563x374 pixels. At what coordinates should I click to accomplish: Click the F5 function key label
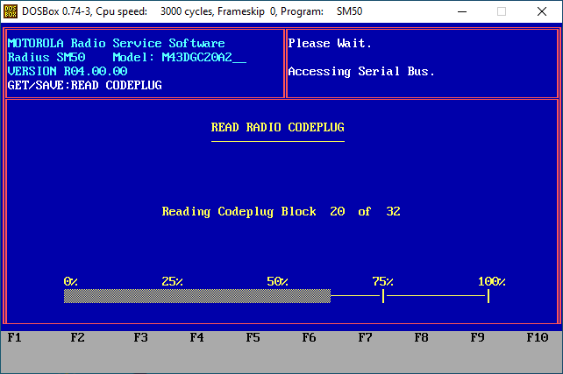click(253, 337)
